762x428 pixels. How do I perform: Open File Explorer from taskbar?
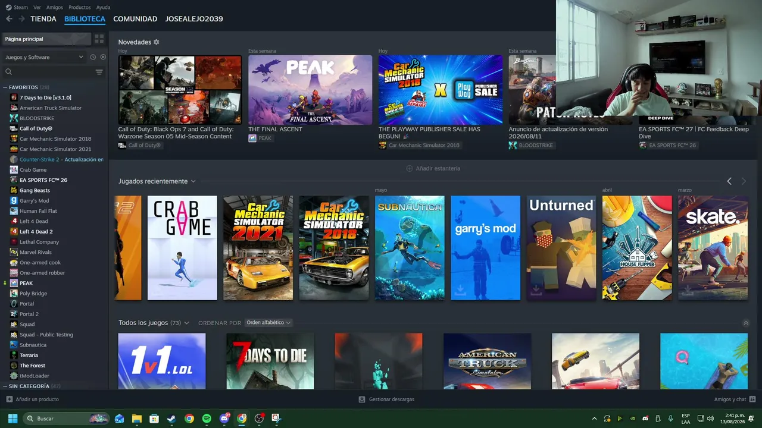click(137, 418)
